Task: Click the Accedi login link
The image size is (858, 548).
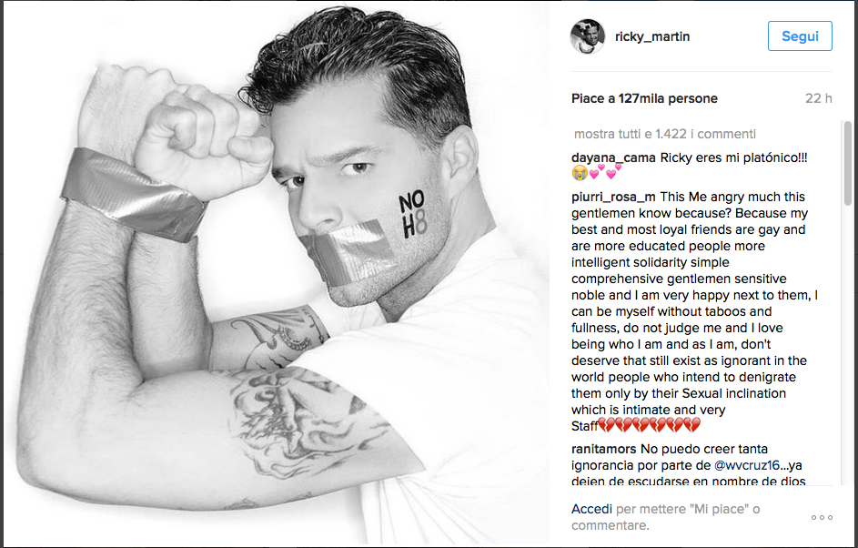Action: (591, 509)
